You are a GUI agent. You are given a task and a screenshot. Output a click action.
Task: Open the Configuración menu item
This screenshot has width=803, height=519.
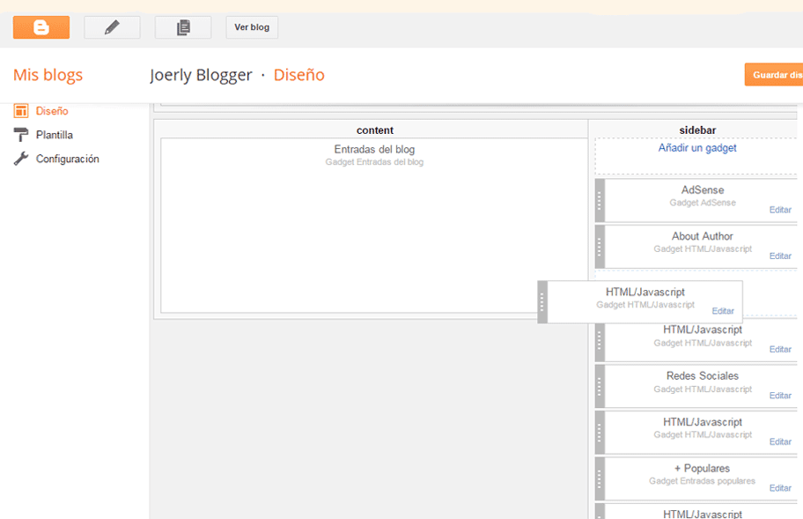[68, 159]
